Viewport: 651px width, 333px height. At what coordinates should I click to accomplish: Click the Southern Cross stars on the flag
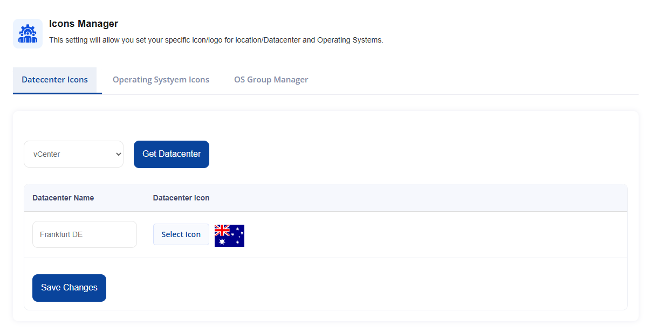(238, 235)
